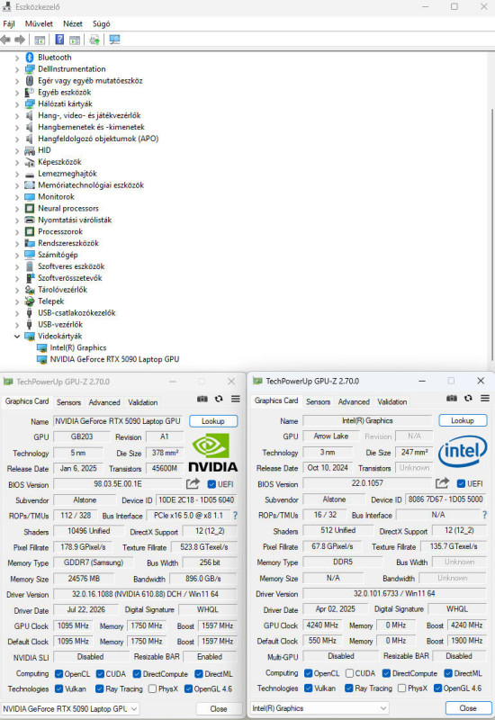The height and width of the screenshot is (720, 495).
Task: Expand the HID category chevron
Action: tap(17, 150)
